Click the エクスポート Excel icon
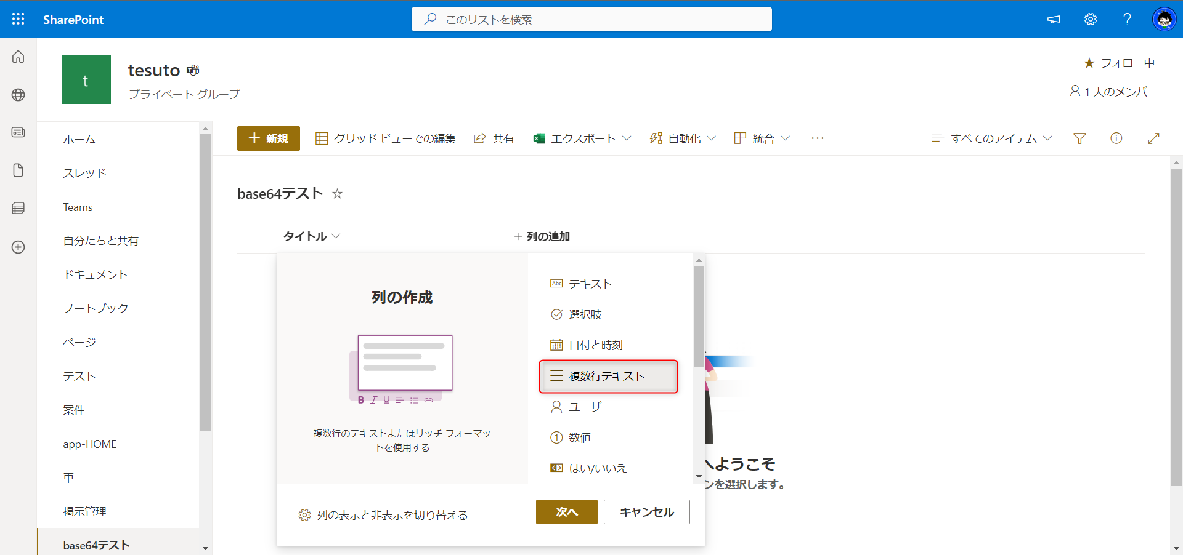 click(x=539, y=138)
